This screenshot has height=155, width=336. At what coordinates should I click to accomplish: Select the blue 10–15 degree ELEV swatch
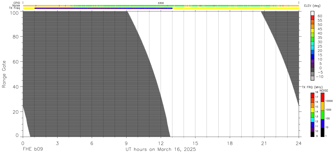[x=312, y=56]
